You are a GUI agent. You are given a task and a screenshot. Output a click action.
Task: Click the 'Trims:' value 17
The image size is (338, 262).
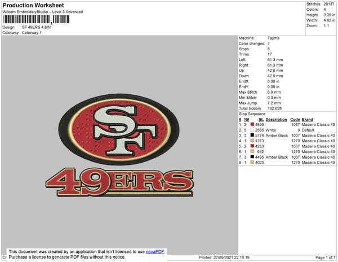click(x=269, y=54)
